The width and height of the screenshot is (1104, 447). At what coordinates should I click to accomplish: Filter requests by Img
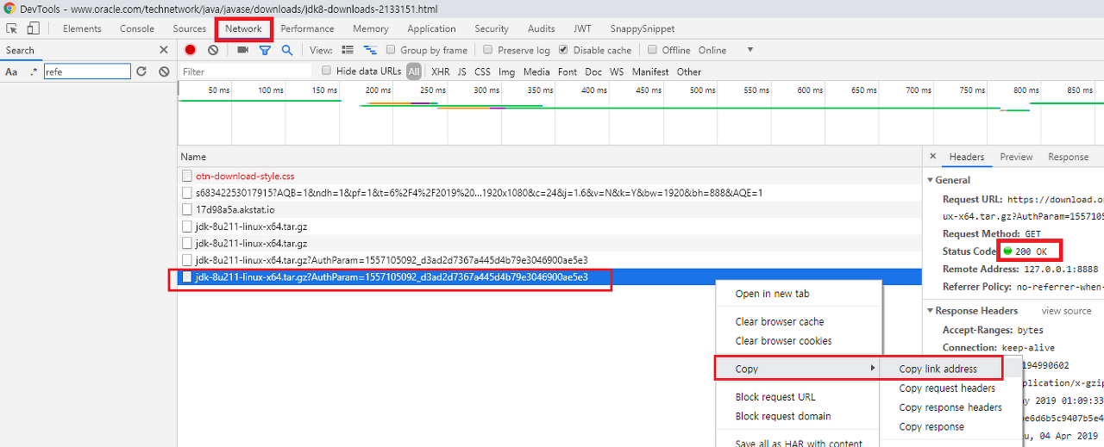click(x=506, y=71)
